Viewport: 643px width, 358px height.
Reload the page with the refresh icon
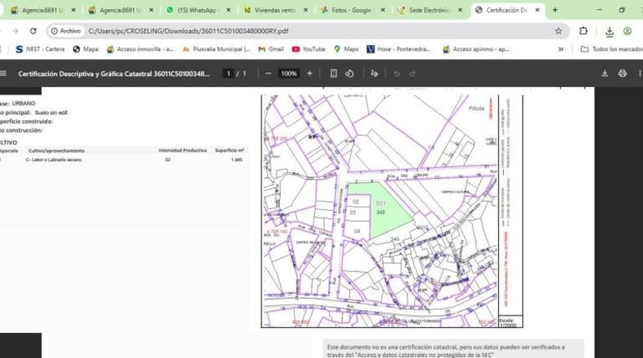pyautogui.click(x=33, y=31)
